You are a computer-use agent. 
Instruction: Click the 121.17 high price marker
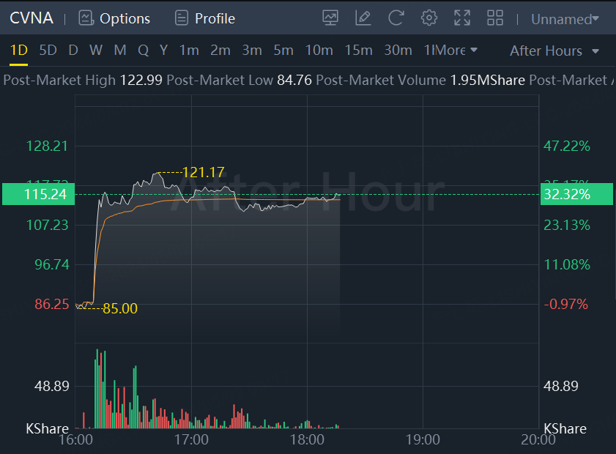pyautogui.click(x=203, y=173)
